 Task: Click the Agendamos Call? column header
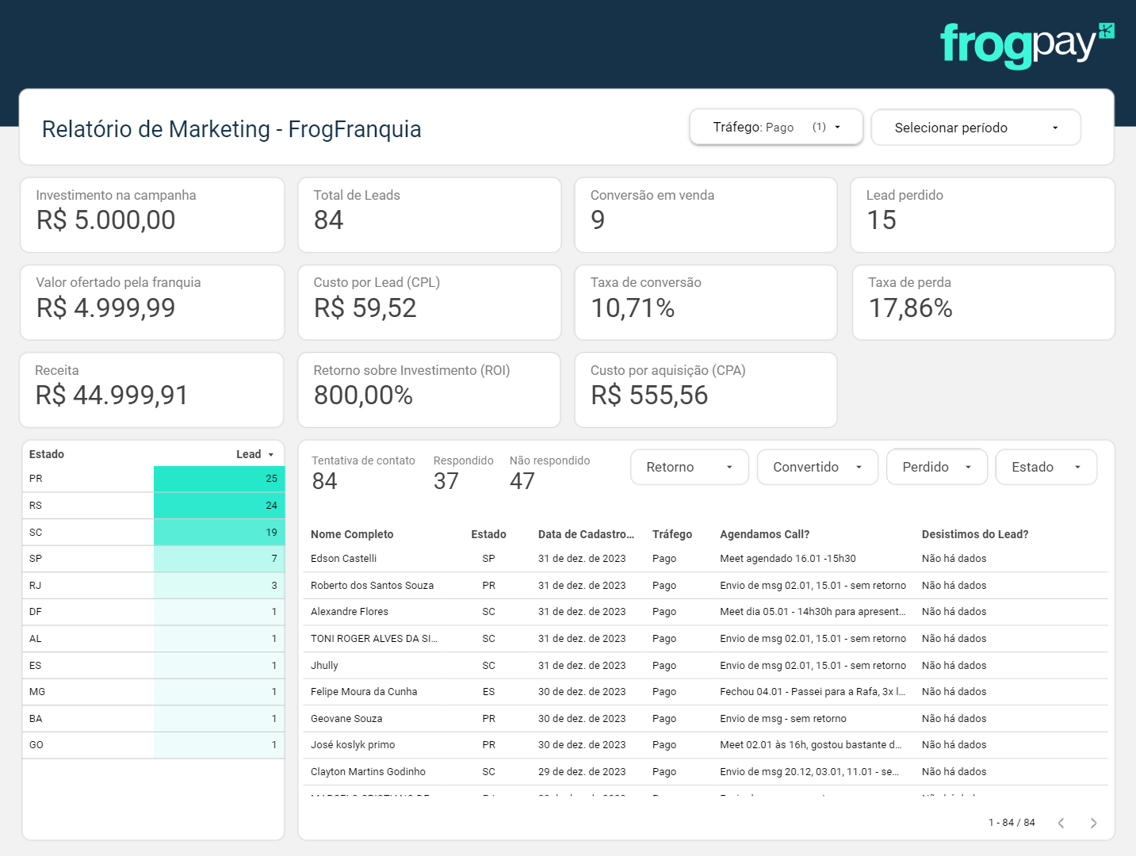[x=764, y=534]
